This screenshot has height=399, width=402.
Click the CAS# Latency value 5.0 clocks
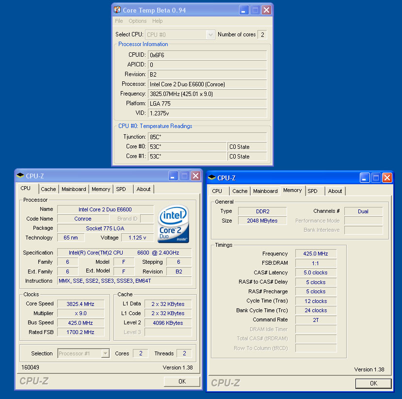pos(316,272)
